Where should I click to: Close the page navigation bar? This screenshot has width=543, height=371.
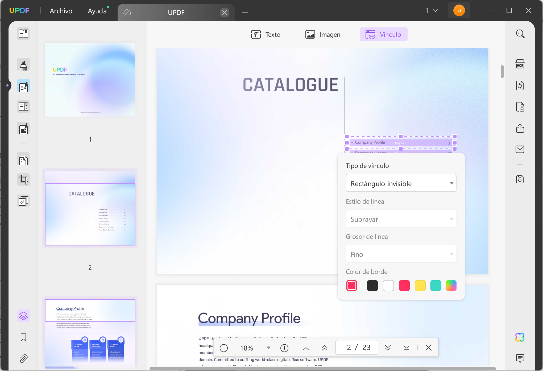point(429,348)
